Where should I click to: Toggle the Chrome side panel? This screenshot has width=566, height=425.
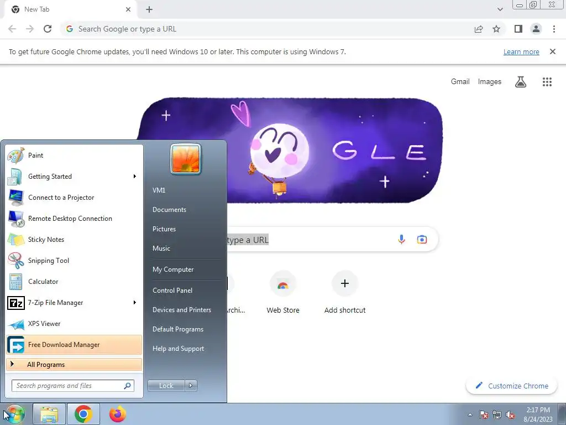click(x=518, y=29)
